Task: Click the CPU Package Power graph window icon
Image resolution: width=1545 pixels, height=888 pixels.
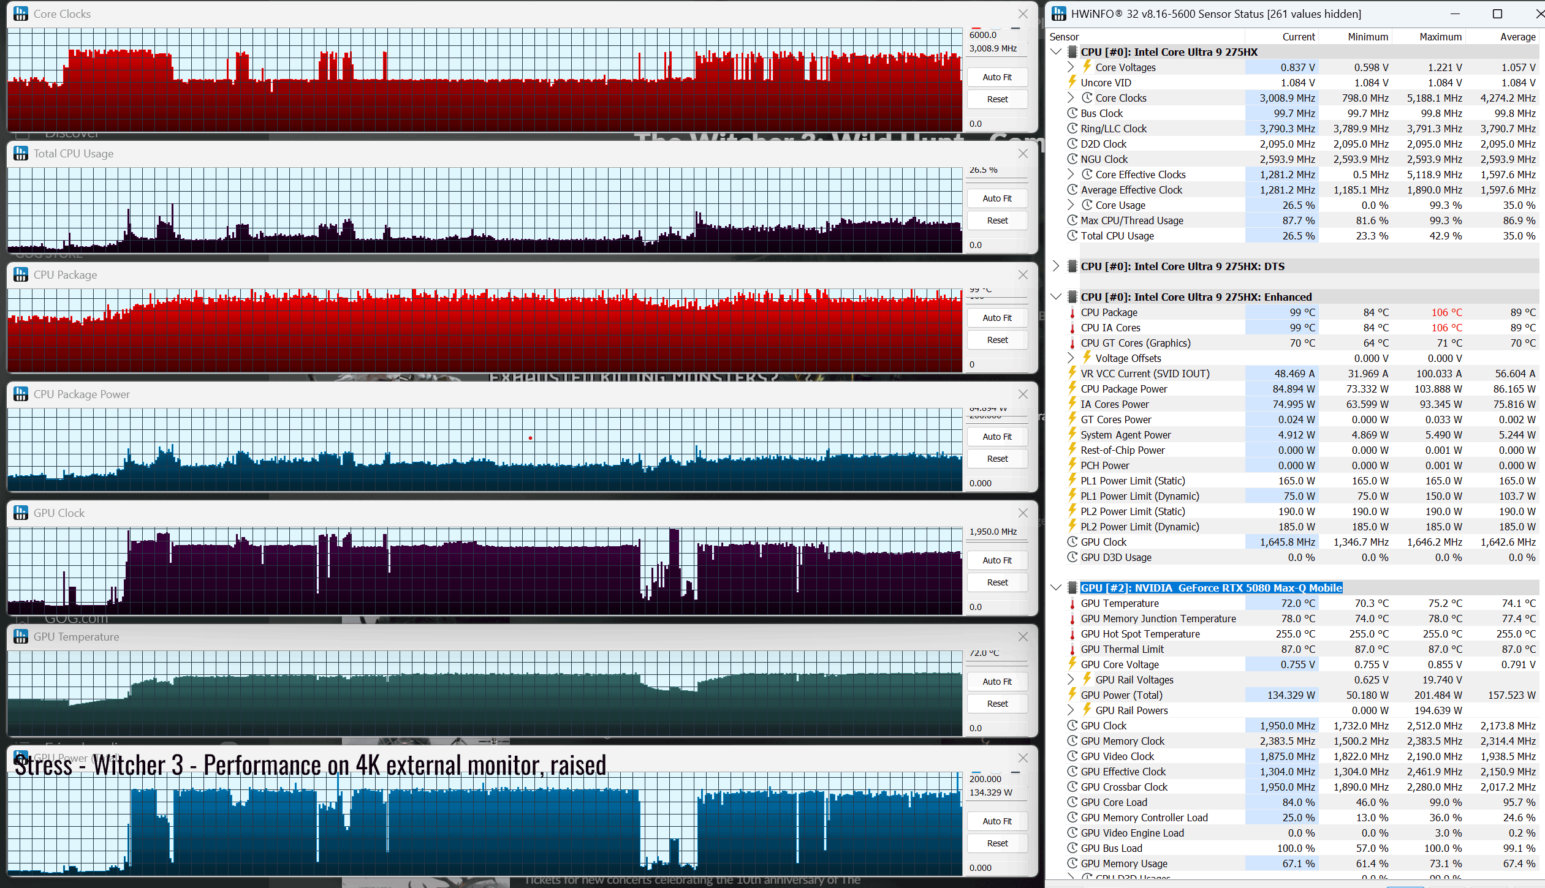Action: 21,394
